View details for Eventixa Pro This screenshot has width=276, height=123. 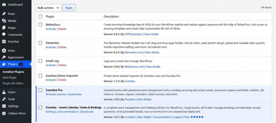click(144, 100)
